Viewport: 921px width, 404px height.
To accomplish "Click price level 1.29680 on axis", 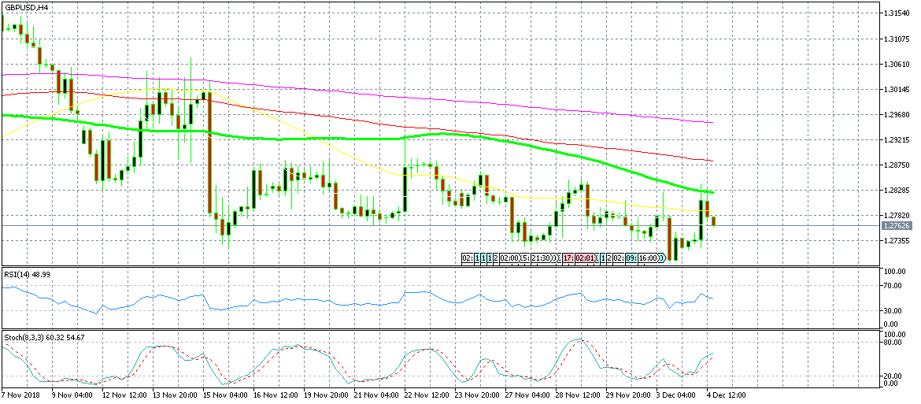I will click(x=897, y=114).
